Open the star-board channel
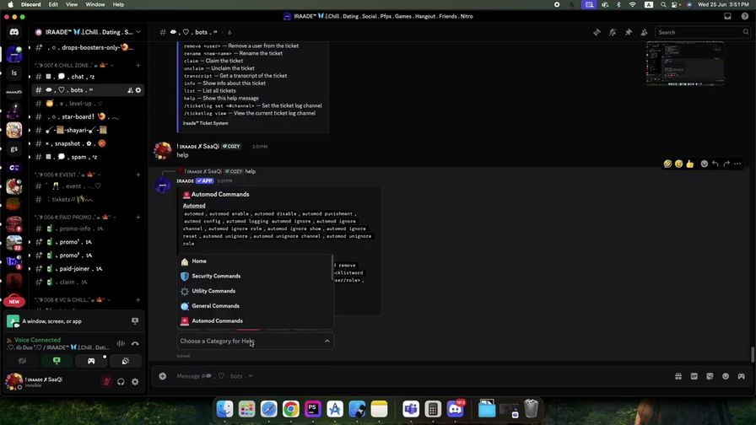This screenshot has height=425, width=756. click(x=88, y=116)
